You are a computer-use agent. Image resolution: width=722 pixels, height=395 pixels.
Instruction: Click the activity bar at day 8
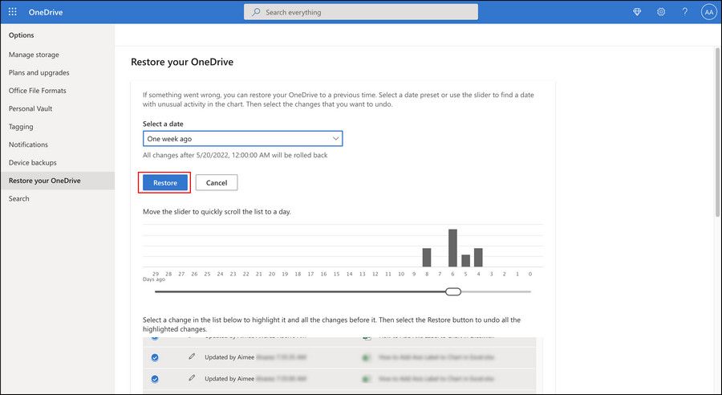[427, 257]
